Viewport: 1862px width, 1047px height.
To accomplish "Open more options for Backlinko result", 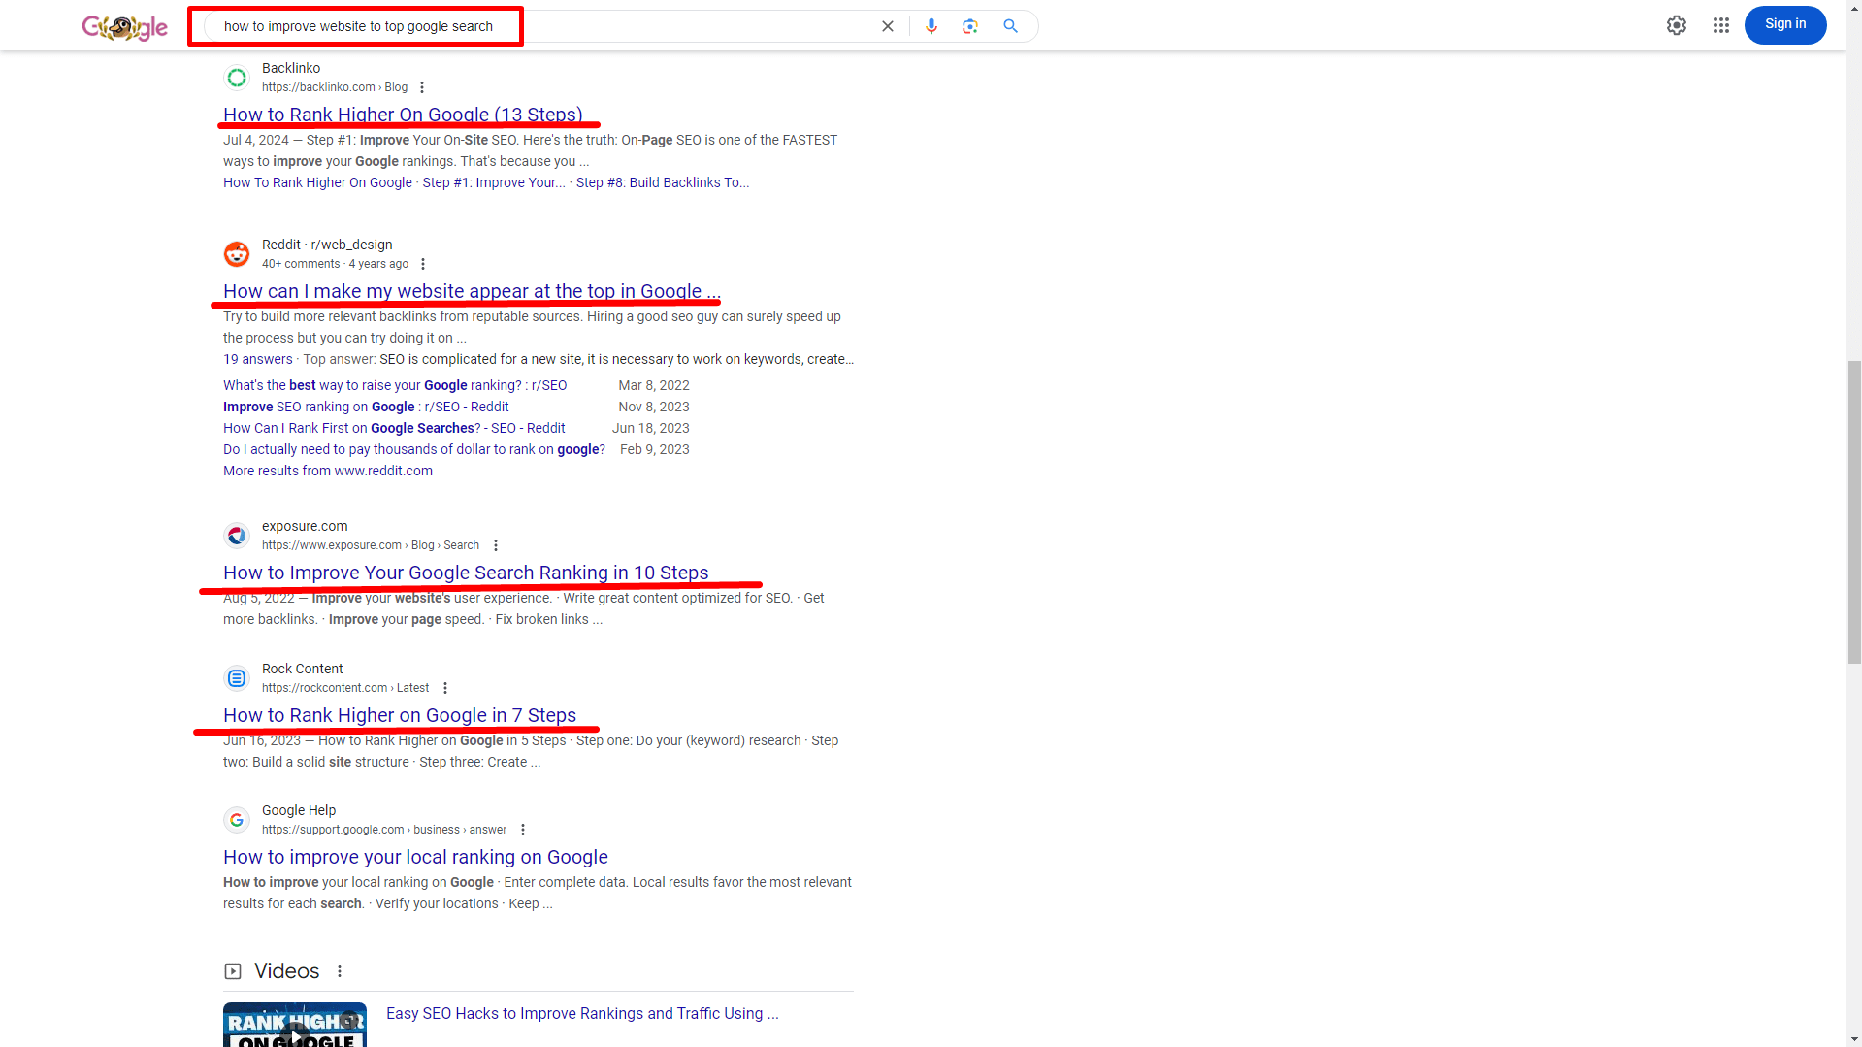I will pyautogui.click(x=422, y=87).
